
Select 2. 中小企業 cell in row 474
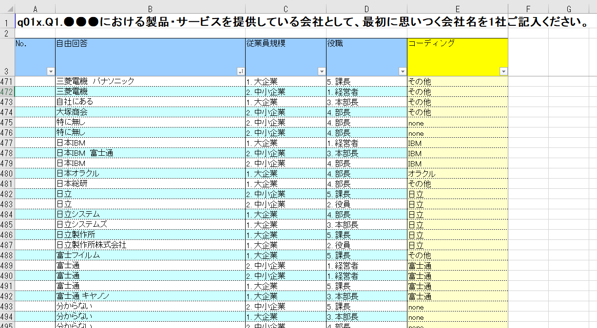tap(286, 112)
